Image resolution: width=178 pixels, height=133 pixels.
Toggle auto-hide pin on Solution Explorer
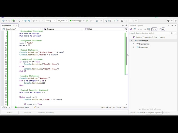pos(172,25)
